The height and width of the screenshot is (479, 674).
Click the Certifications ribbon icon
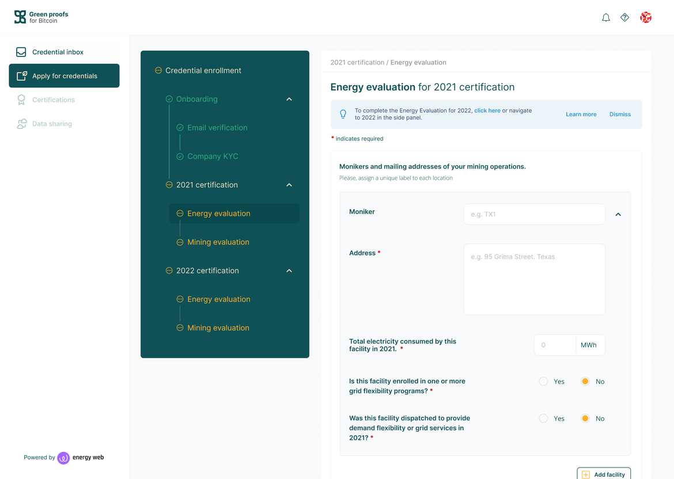21,100
